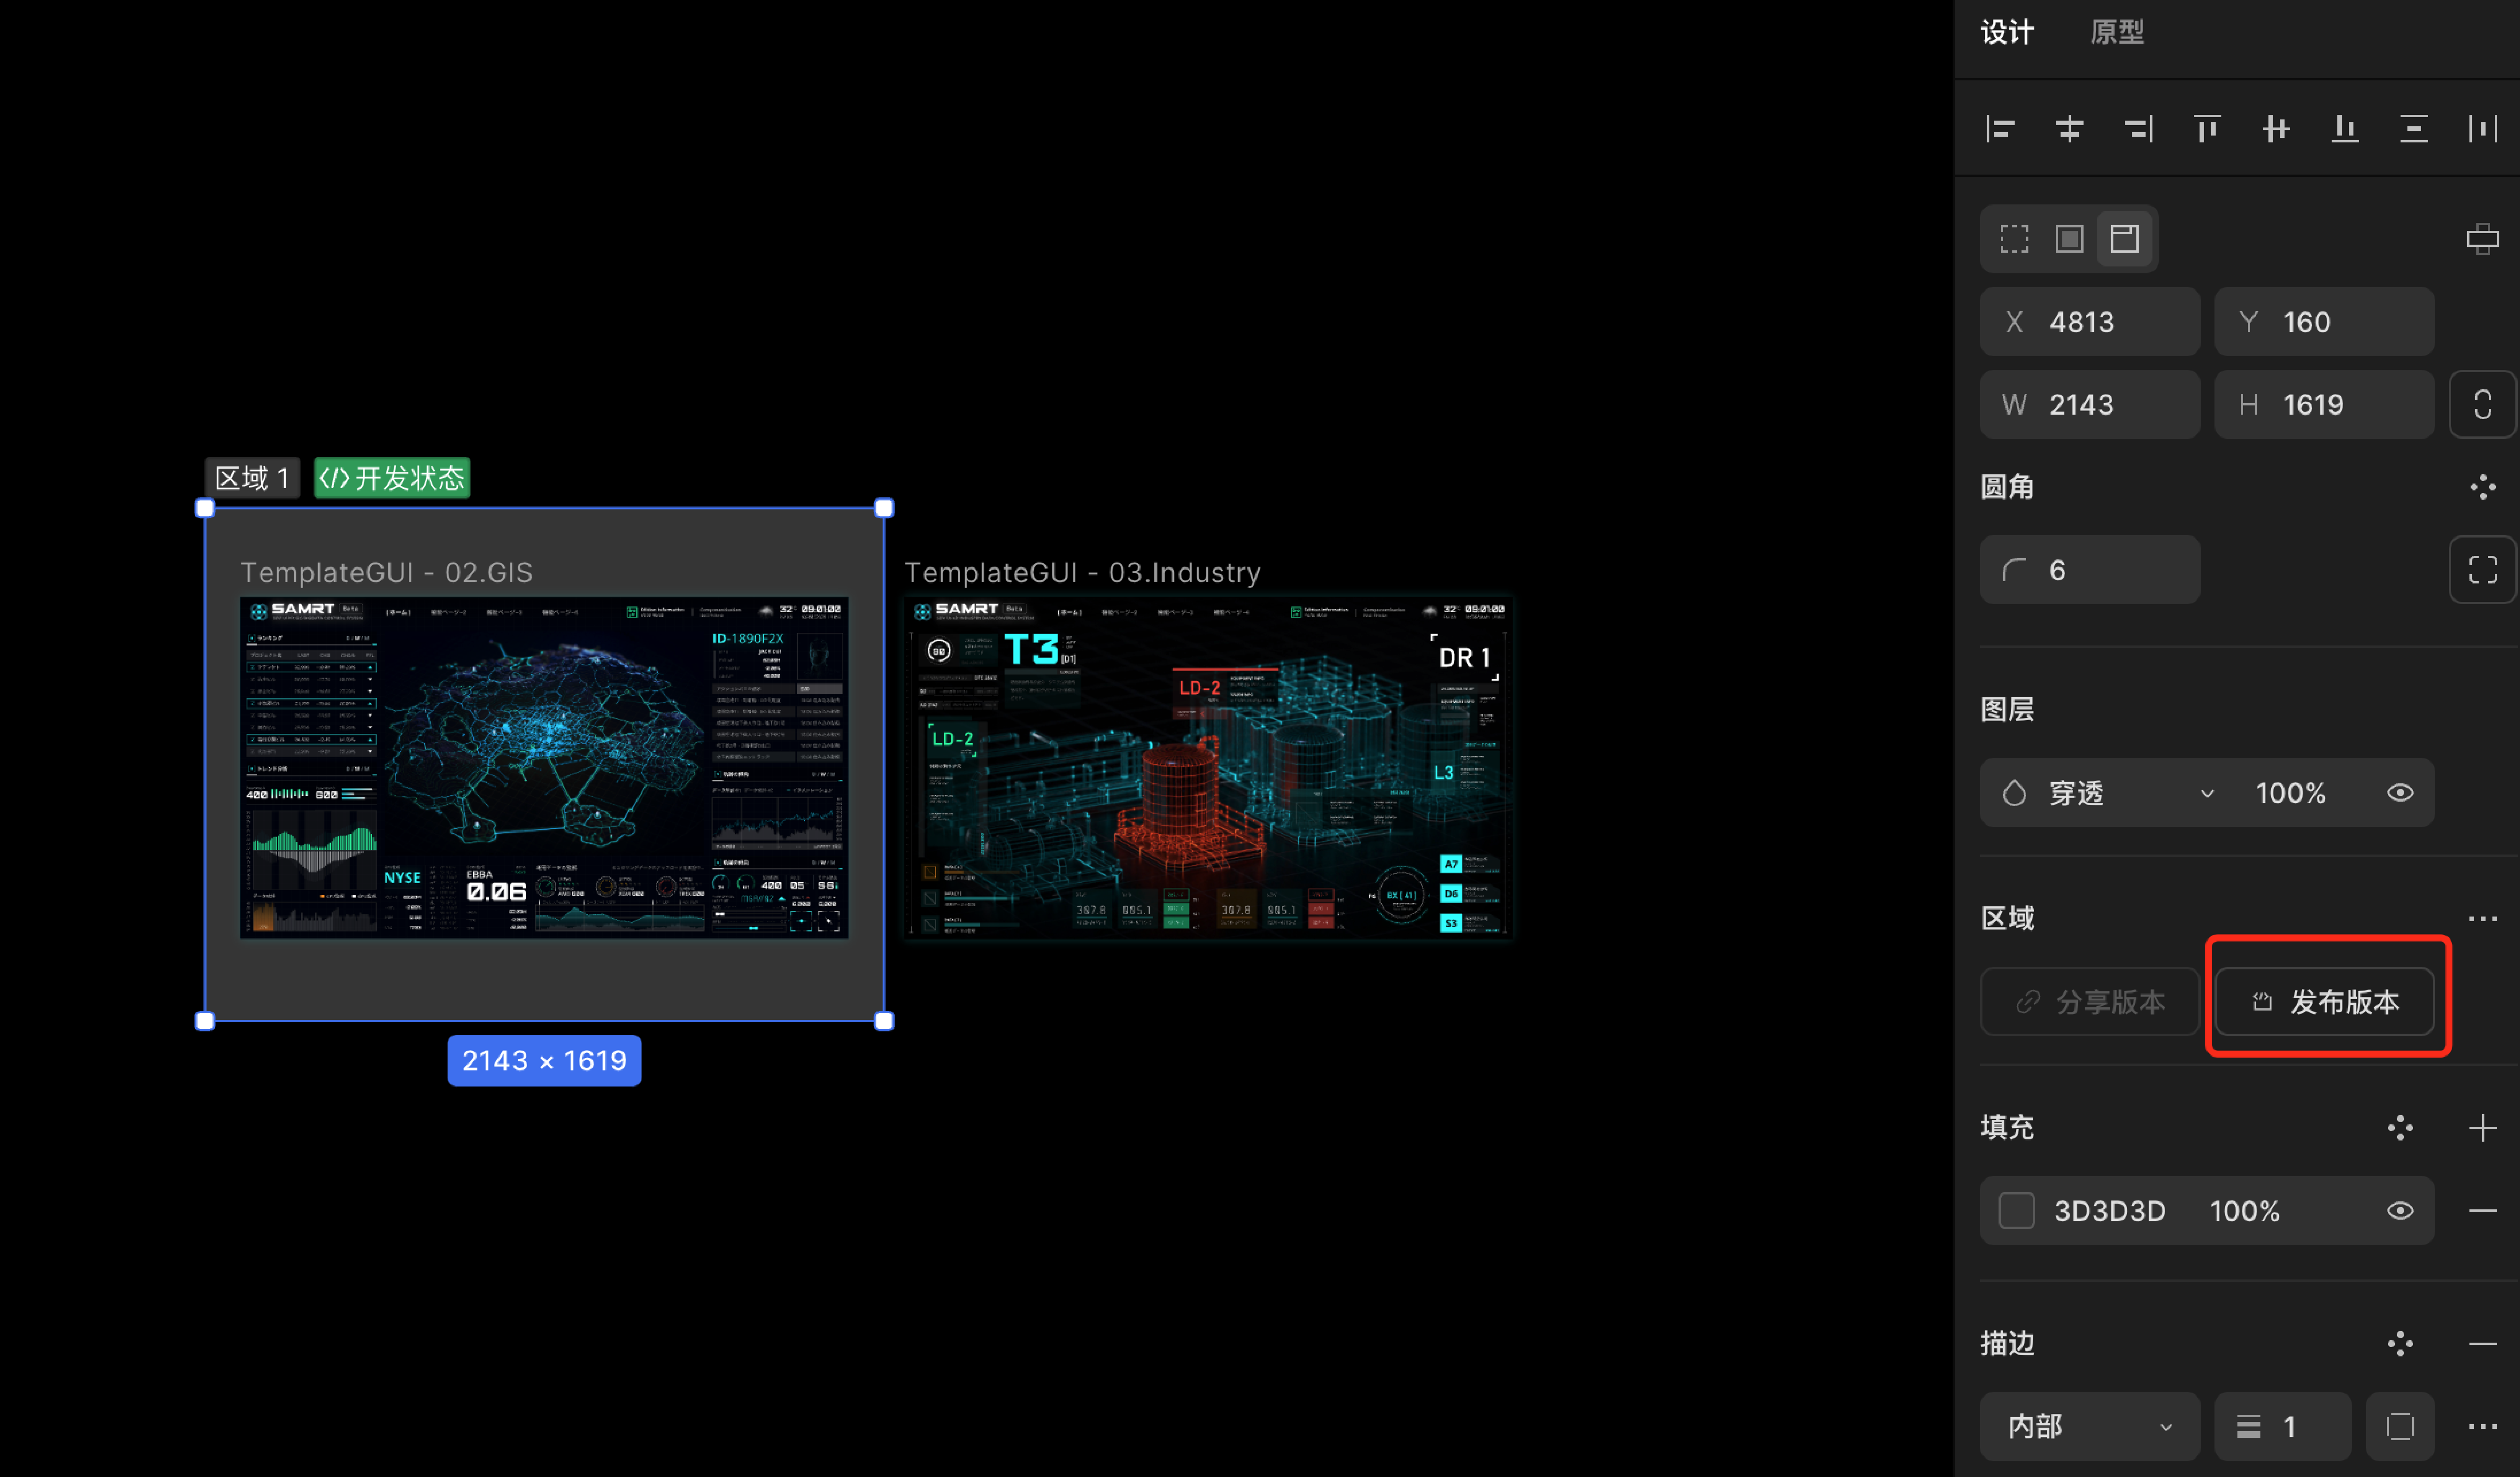Click the 2143 × 1619 size badge
This screenshot has width=2520, height=1477.
pos(544,1061)
